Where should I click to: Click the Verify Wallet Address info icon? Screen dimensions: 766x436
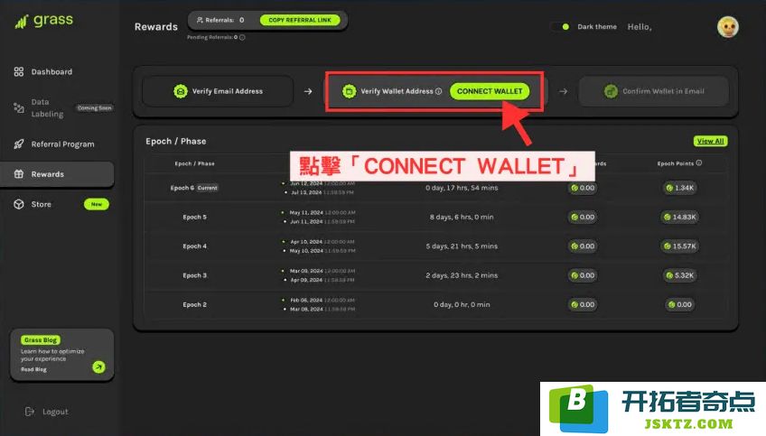pos(438,91)
